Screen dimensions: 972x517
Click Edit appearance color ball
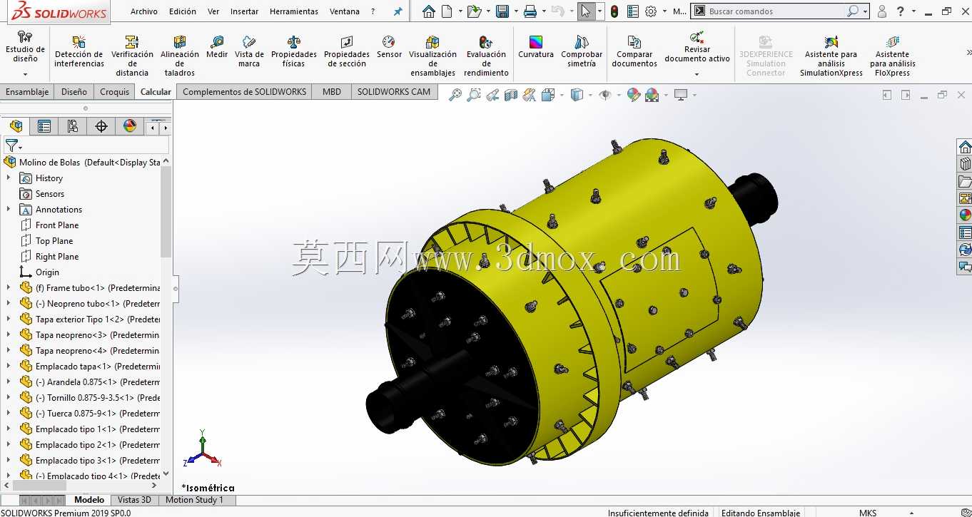[x=633, y=95]
